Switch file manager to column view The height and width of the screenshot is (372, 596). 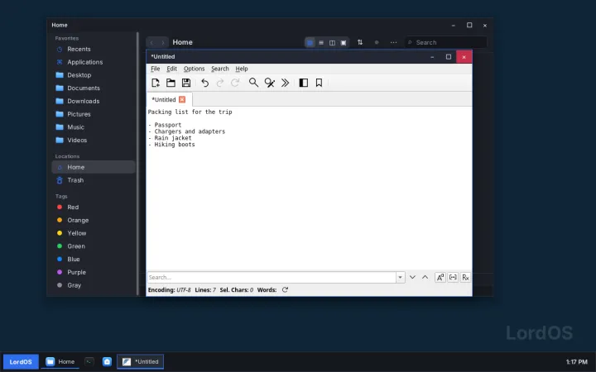pos(332,42)
